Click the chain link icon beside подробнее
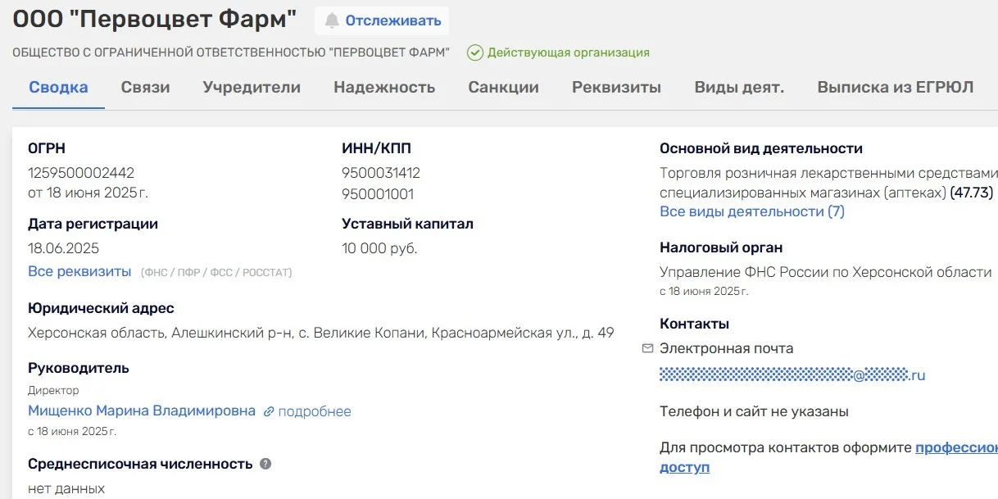Viewport: 998px width, 499px height. tap(269, 411)
